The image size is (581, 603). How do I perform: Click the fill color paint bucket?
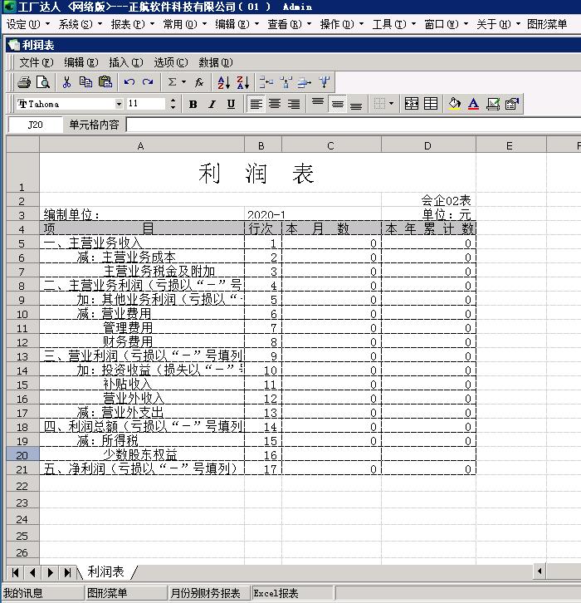453,104
